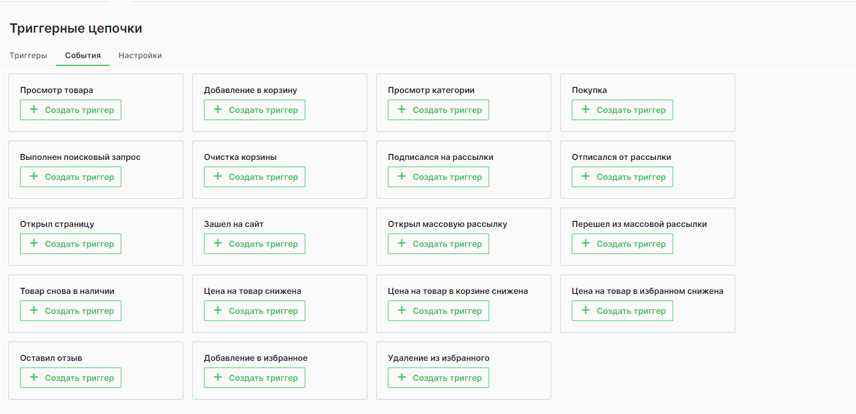Create trigger for Открыл массовую рассылку

pos(438,244)
